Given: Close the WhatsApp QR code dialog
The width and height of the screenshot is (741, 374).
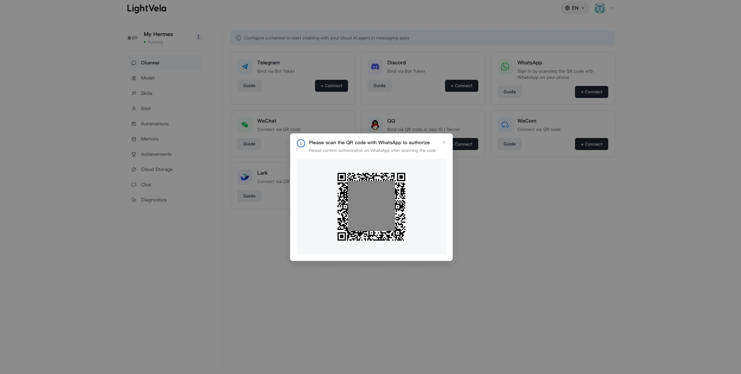Looking at the screenshot, I should (x=444, y=142).
